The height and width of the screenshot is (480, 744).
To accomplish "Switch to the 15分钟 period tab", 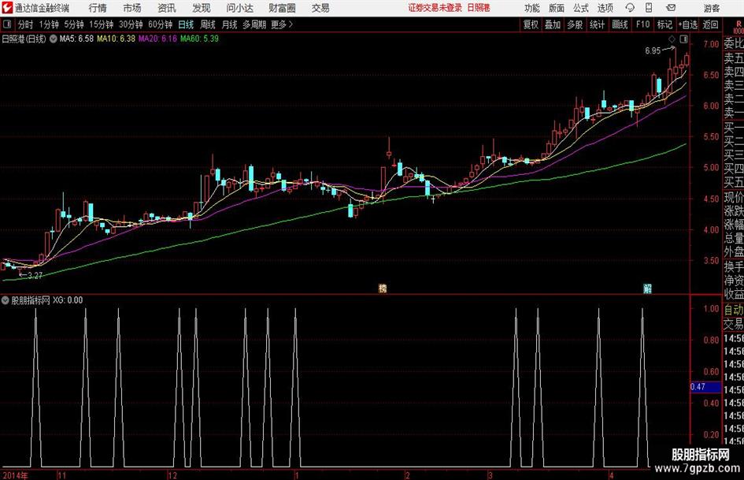I will point(101,24).
